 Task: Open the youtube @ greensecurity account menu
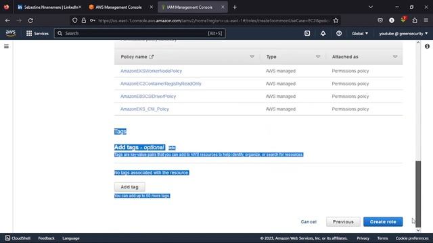coord(403,33)
